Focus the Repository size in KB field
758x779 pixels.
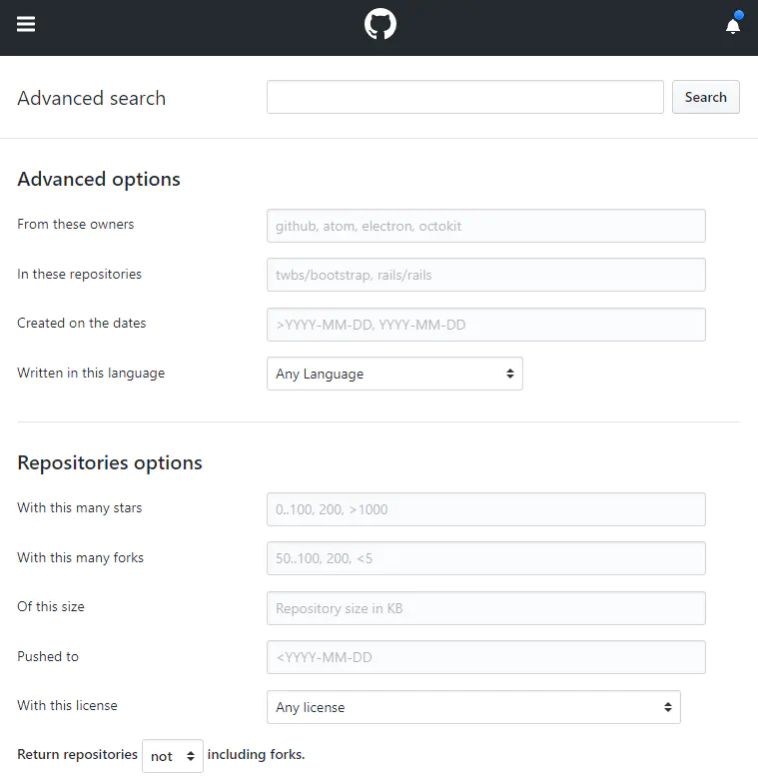(485, 608)
